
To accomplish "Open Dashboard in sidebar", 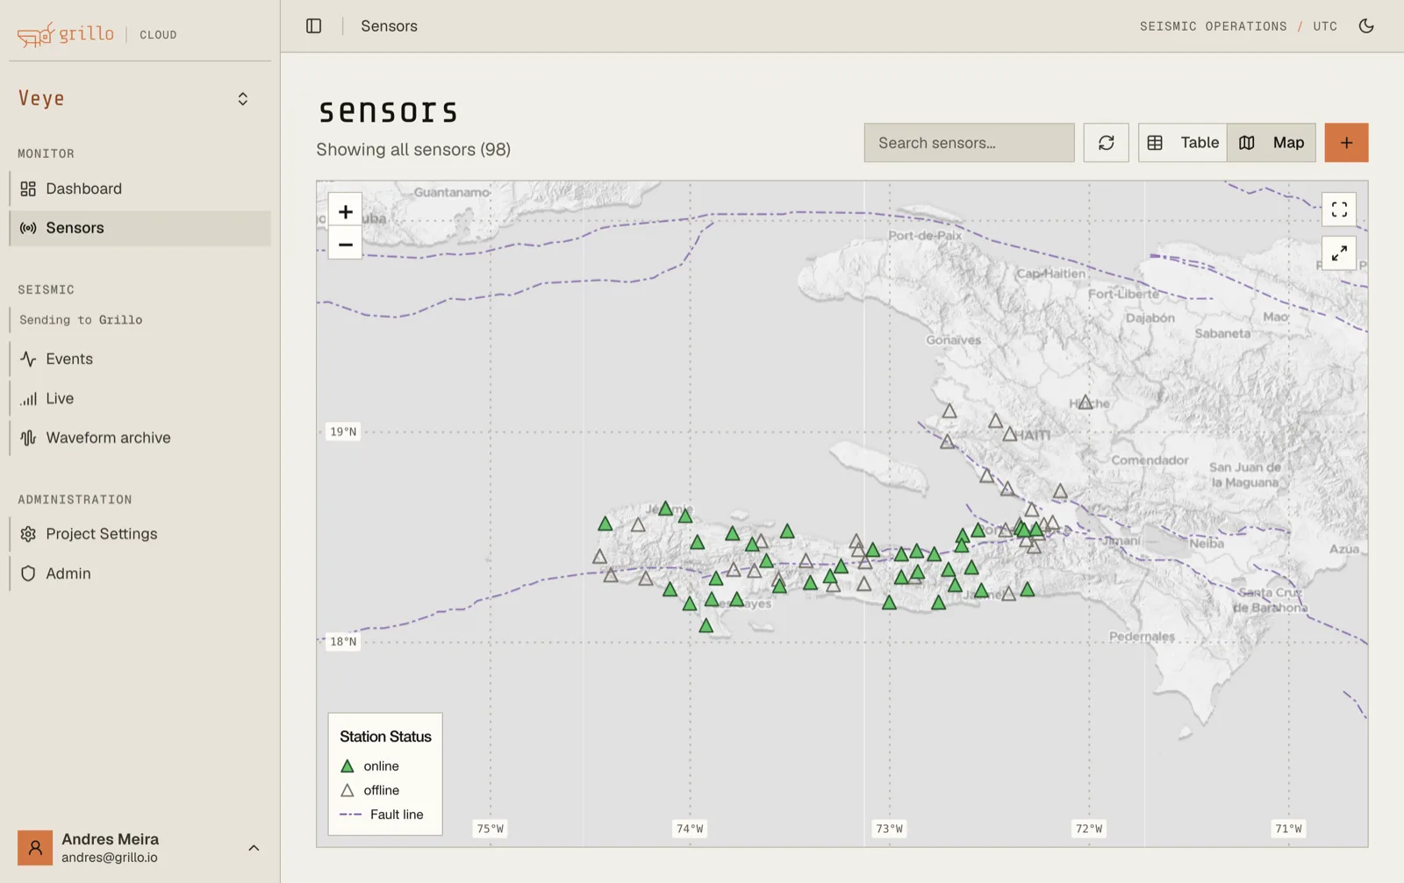I will coord(140,189).
